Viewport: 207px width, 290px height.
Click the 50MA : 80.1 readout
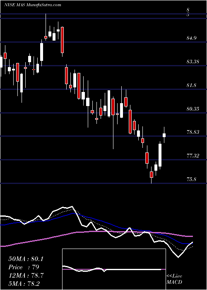pyautogui.click(x=26, y=259)
